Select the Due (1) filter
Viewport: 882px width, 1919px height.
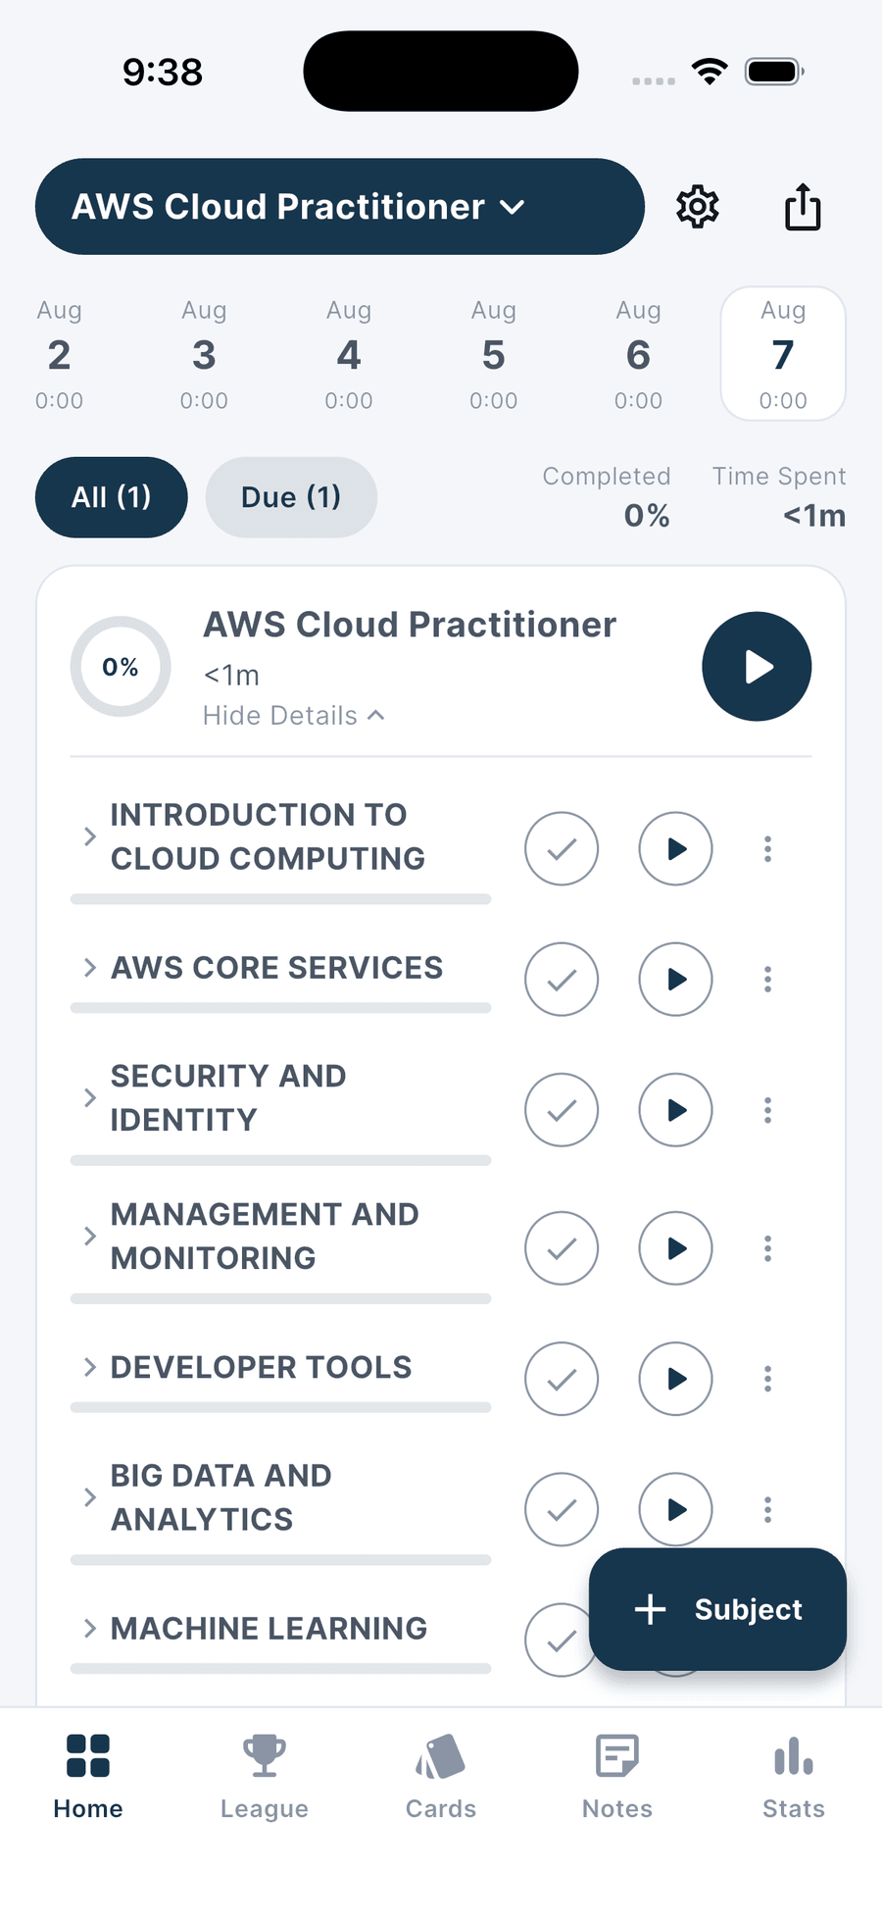click(x=291, y=497)
